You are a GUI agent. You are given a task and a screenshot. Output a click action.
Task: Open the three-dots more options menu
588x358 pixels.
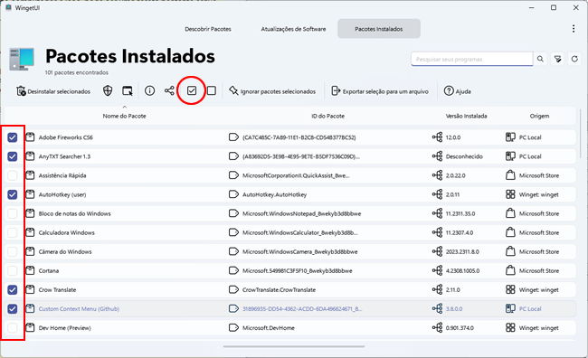tap(574, 29)
